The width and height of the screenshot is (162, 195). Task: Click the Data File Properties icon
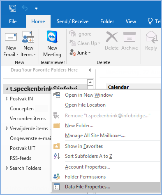57,187
